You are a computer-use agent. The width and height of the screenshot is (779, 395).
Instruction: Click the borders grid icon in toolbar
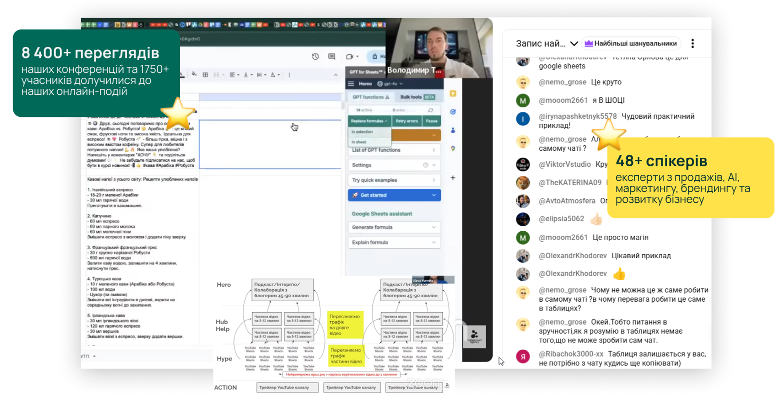click(205, 75)
